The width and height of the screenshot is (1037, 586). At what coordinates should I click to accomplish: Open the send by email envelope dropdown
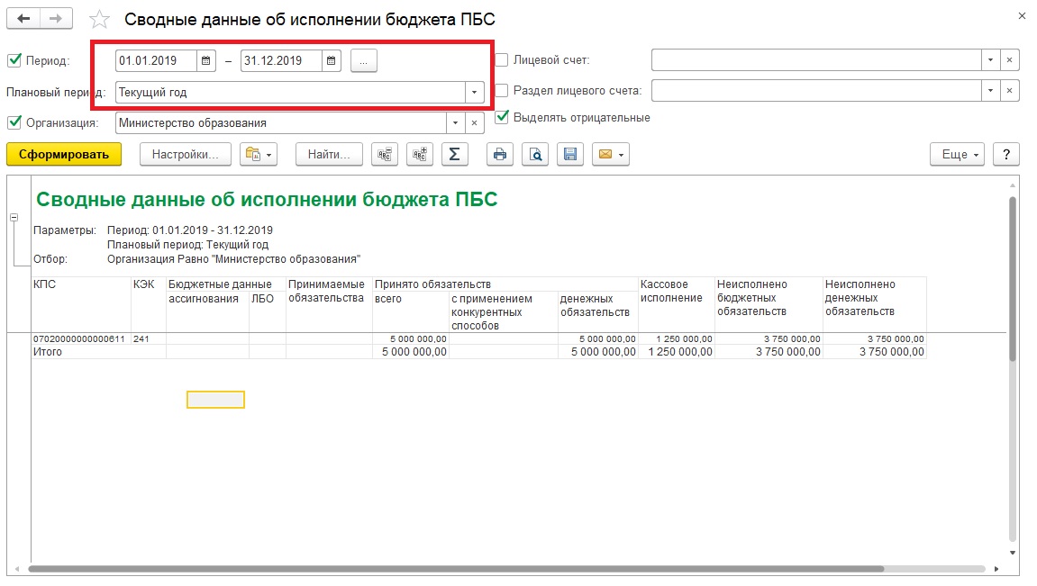611,155
